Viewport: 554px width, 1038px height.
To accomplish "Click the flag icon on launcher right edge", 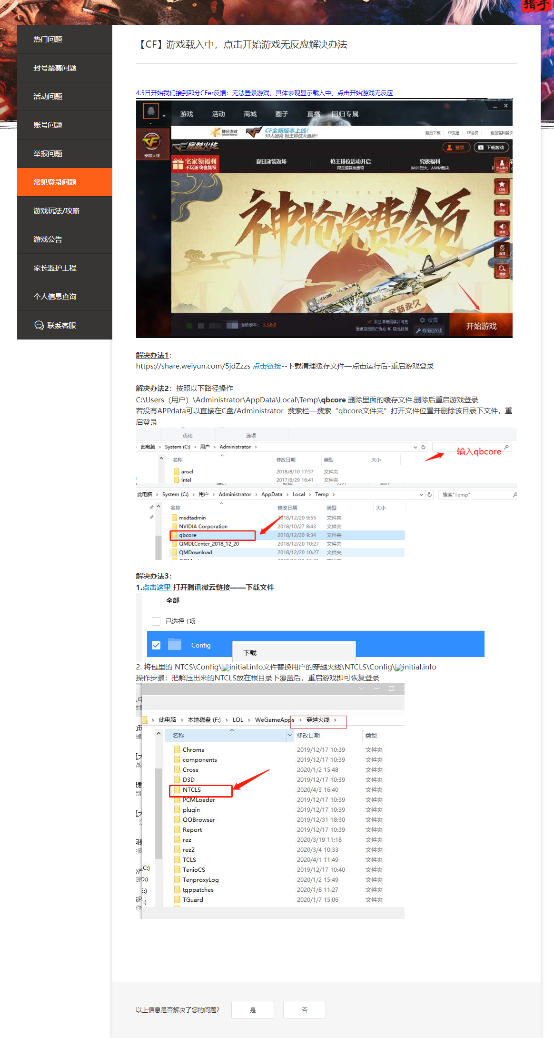I will 502,207.
